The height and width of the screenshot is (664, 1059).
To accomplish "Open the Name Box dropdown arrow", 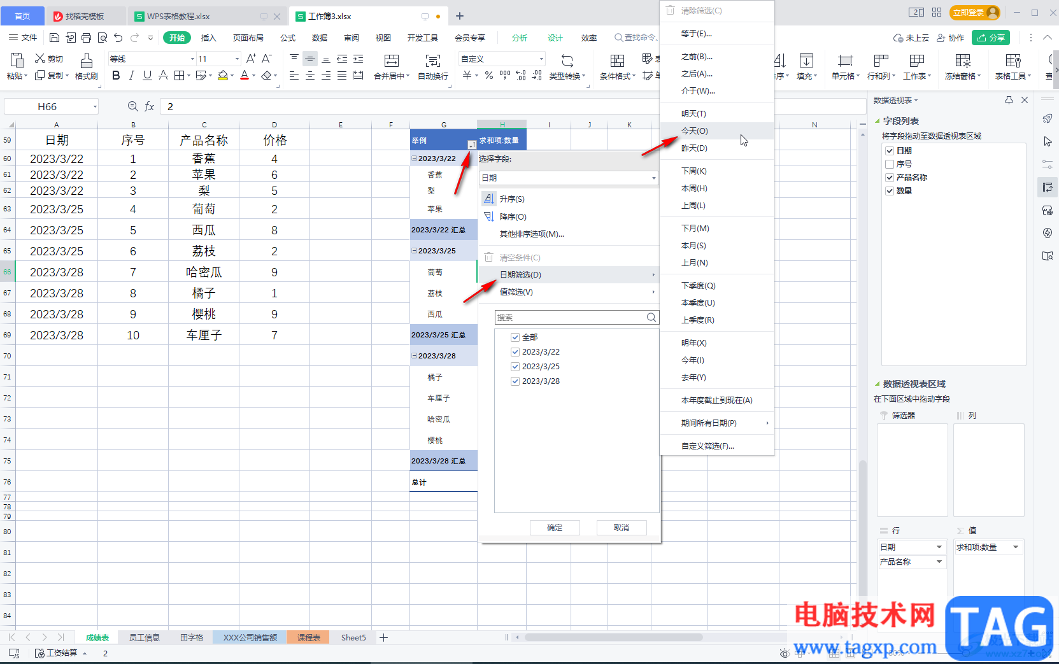I will click(95, 107).
